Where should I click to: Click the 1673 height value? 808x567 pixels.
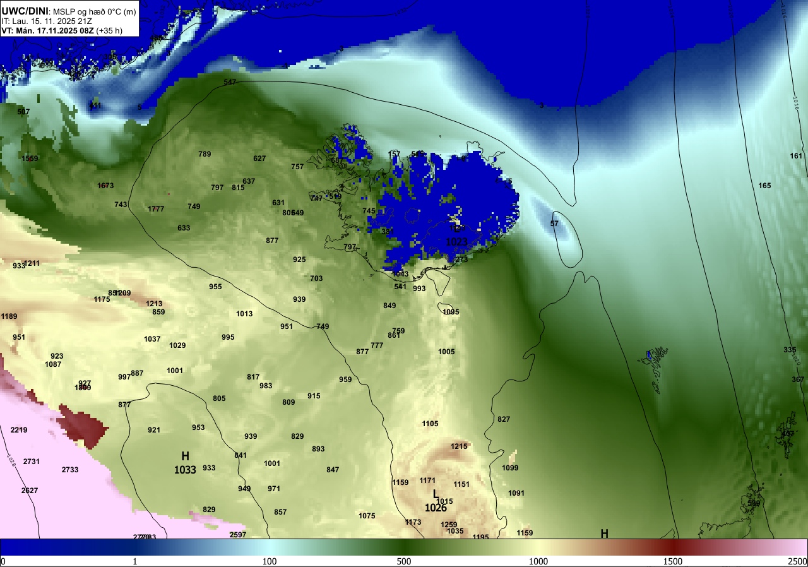click(105, 186)
